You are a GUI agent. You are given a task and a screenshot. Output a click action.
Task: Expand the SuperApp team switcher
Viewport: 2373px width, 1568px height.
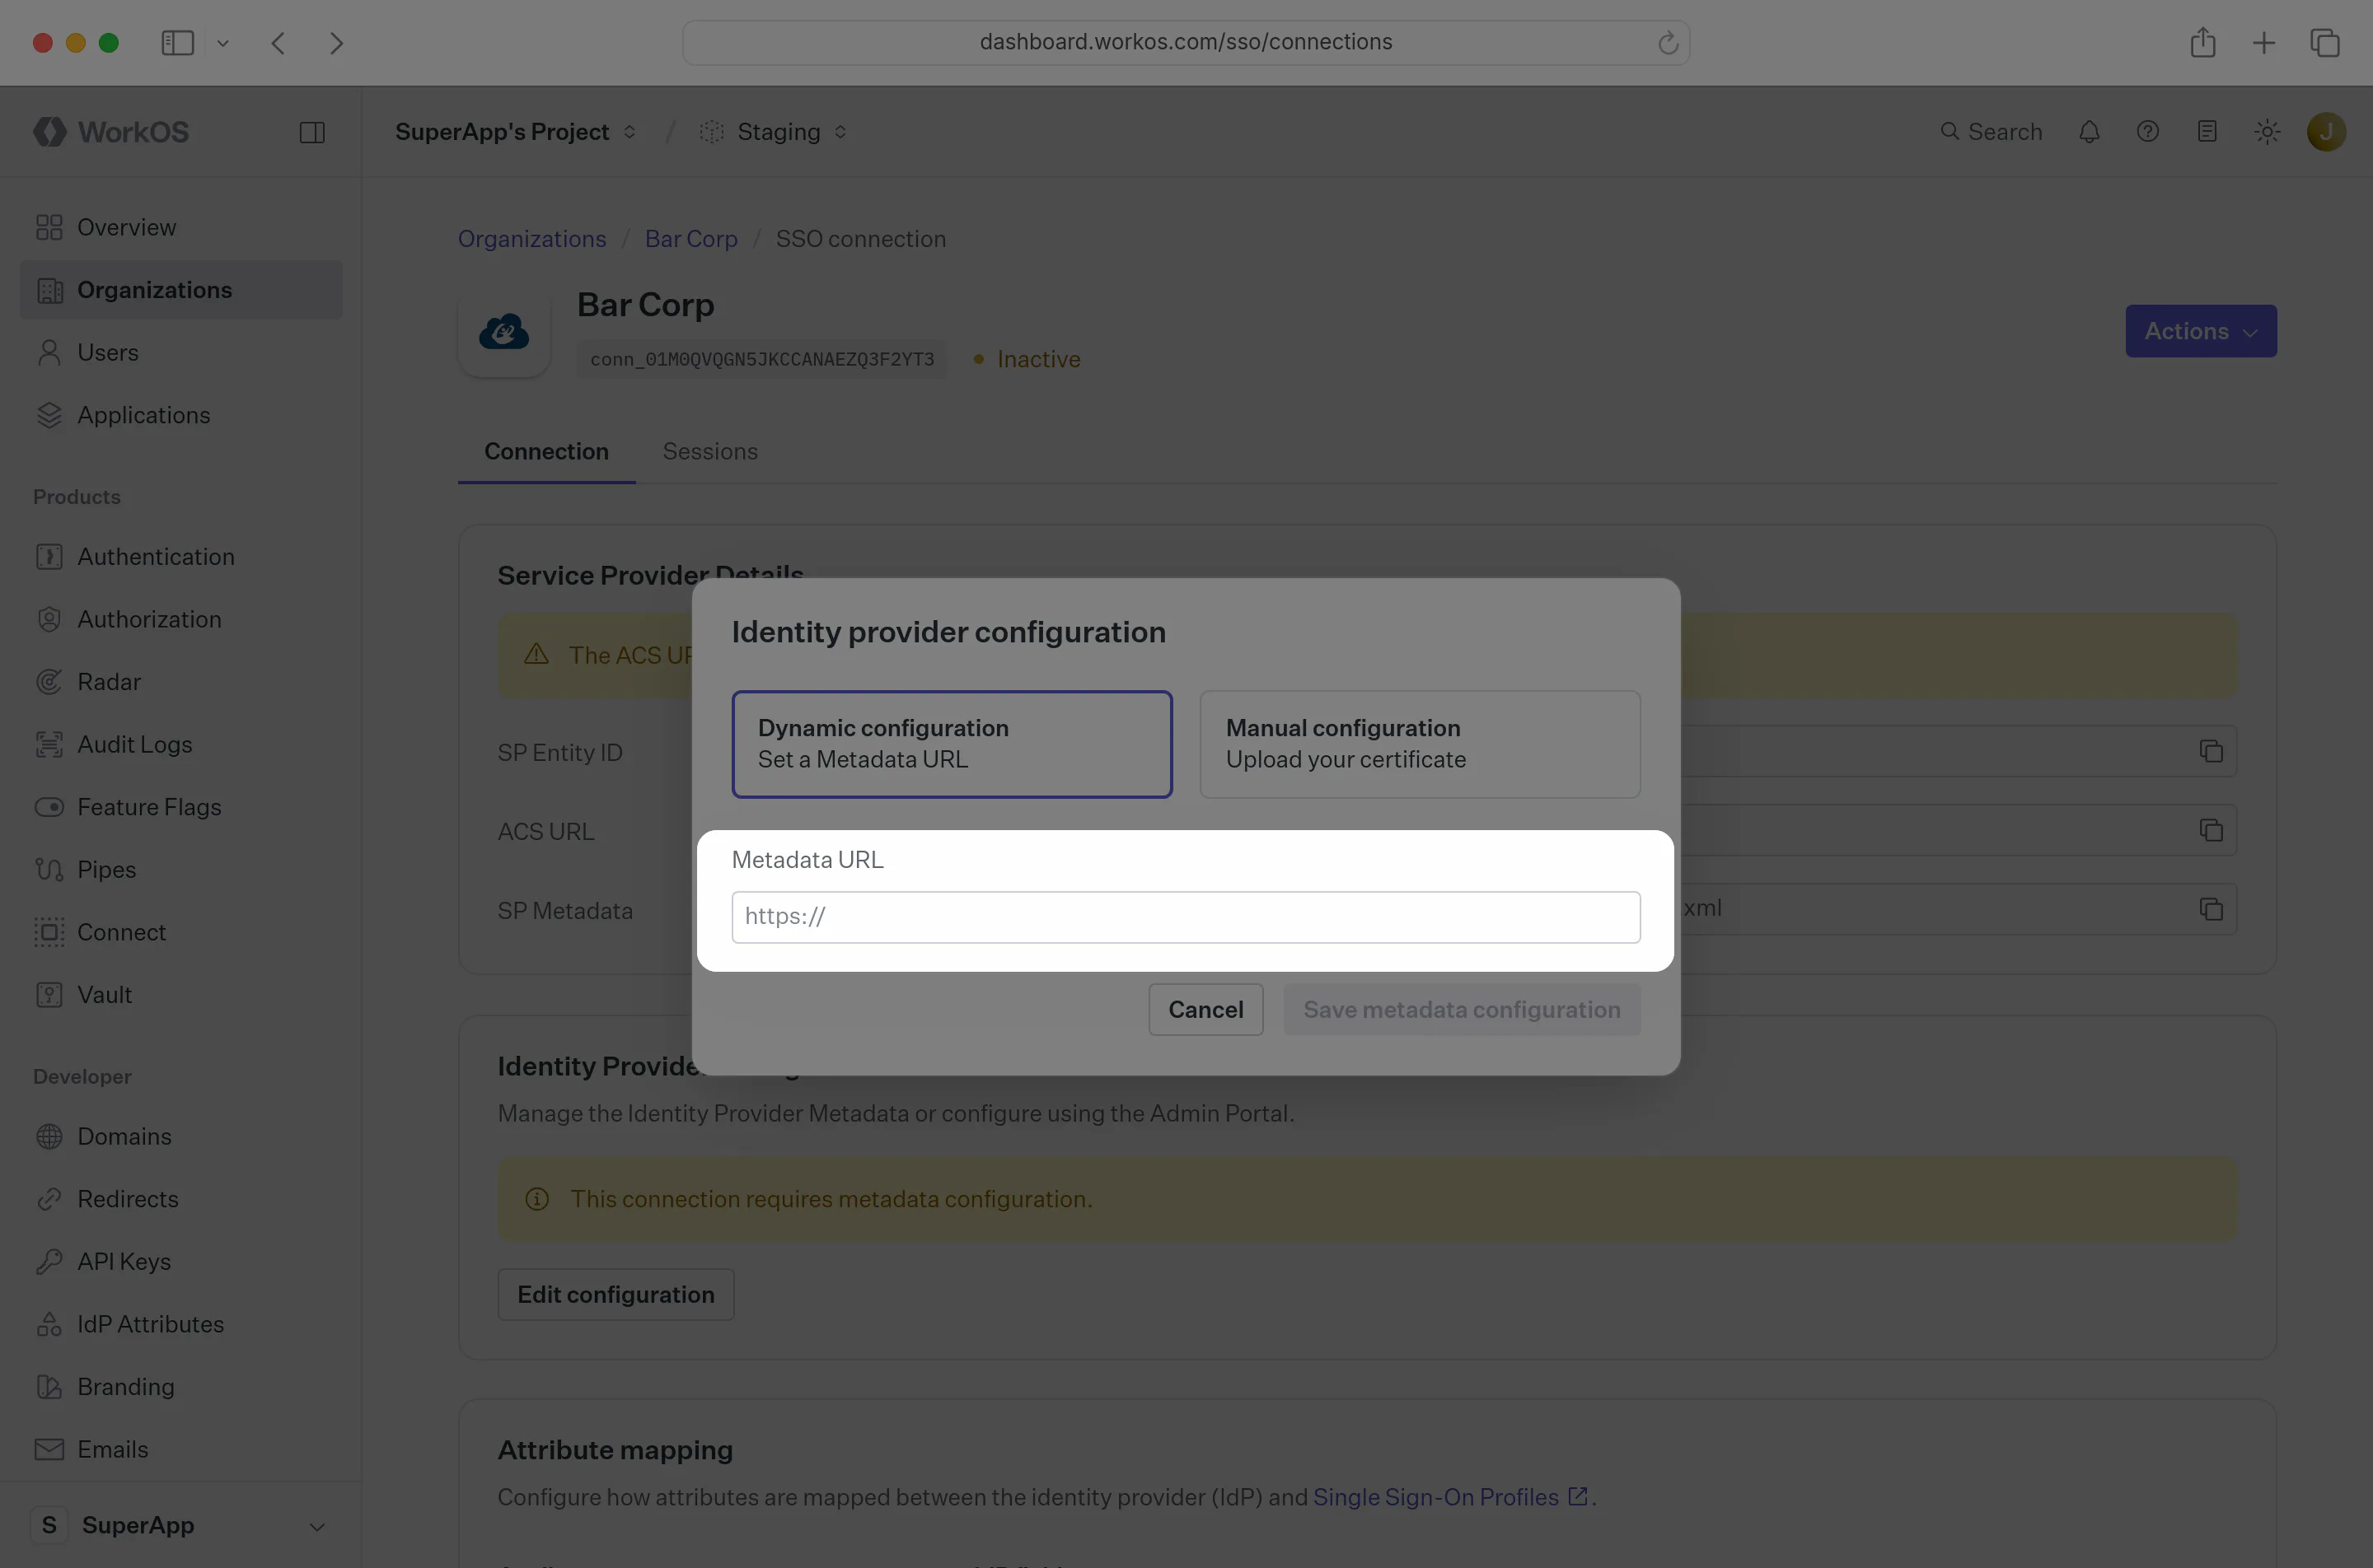click(181, 1526)
